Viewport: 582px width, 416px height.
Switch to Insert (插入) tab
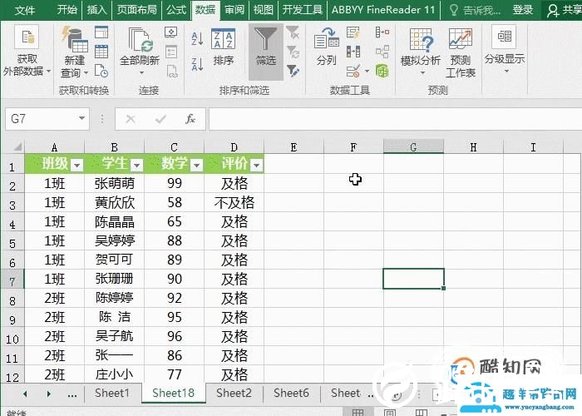pos(96,10)
